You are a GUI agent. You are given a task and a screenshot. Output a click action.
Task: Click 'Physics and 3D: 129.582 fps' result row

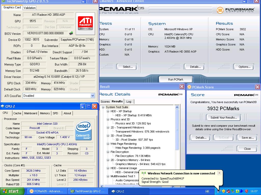(x=133, y=124)
